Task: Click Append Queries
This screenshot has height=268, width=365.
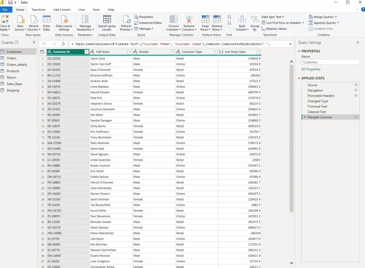Action: click(323, 23)
